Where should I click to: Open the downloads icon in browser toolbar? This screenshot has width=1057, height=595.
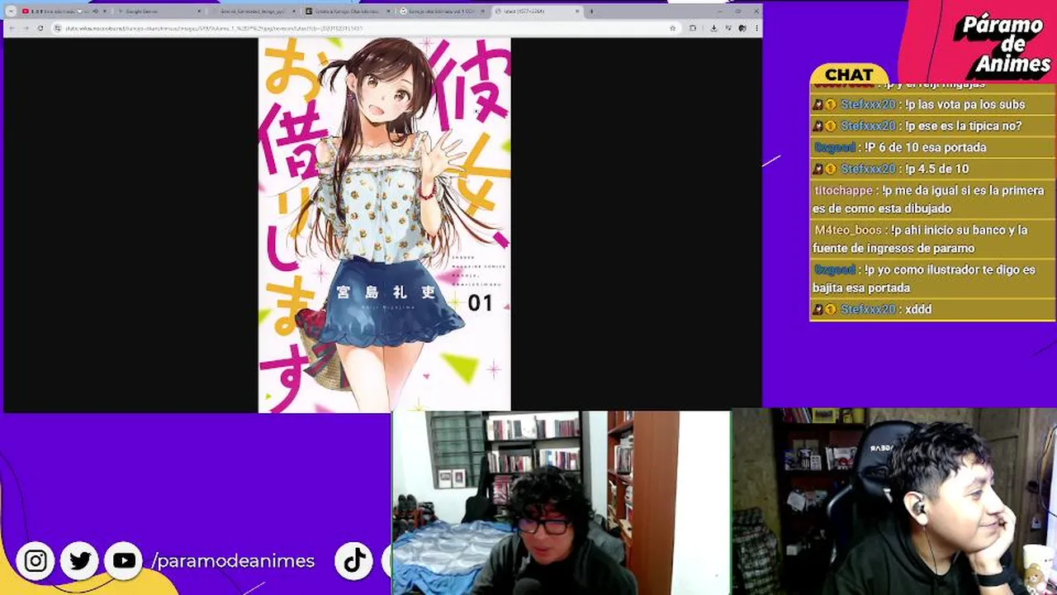713,28
